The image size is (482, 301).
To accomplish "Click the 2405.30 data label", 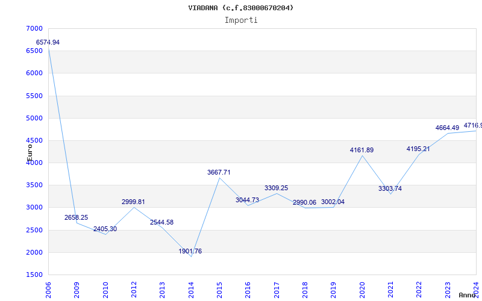I will pos(105,229).
